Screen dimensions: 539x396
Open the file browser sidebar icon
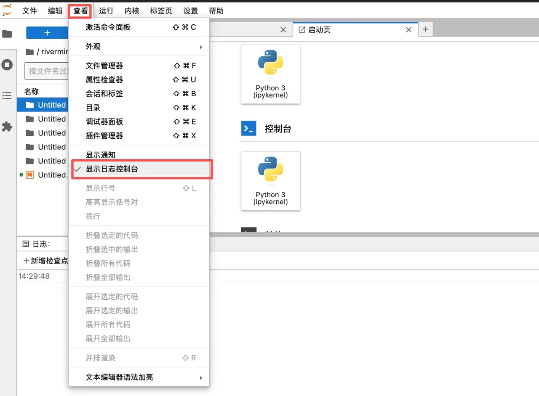[x=7, y=34]
